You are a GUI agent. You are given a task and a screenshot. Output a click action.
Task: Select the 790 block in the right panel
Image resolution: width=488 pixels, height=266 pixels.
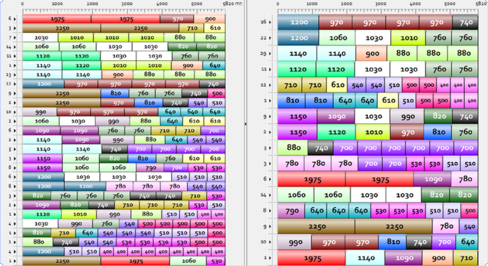(x=291, y=211)
